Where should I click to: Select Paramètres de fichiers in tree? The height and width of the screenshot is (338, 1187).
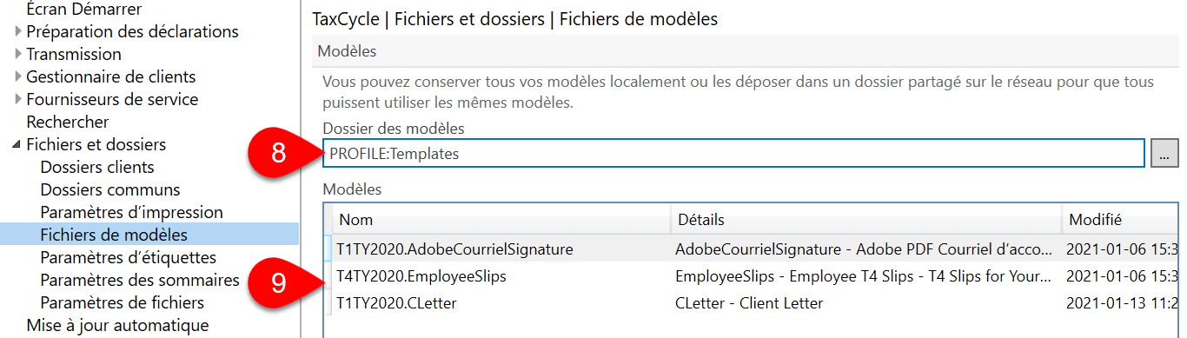click(x=123, y=303)
